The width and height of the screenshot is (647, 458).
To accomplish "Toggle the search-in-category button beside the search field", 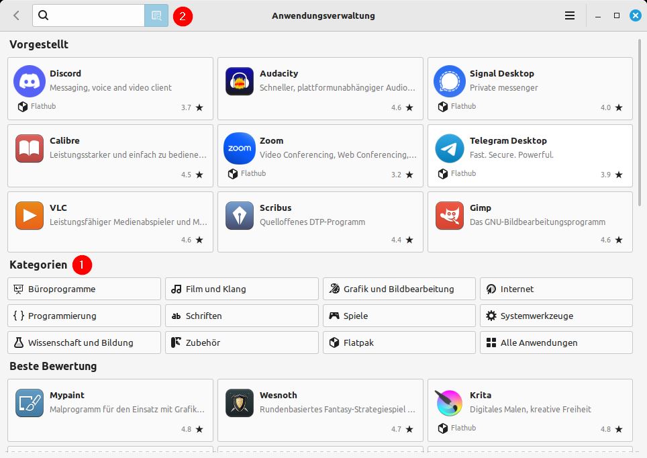I will coord(156,15).
